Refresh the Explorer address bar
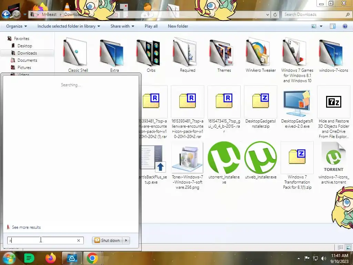 (275, 14)
